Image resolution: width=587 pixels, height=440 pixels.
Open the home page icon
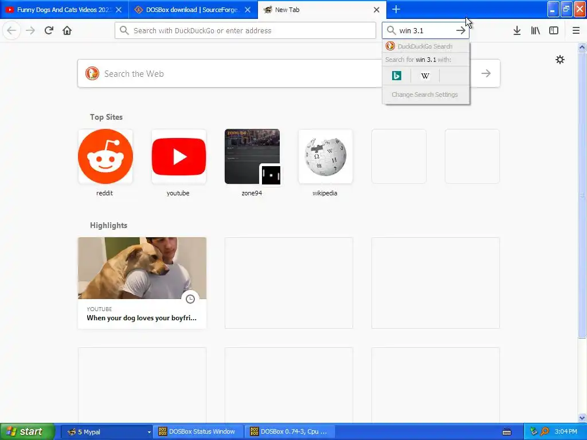tap(67, 30)
